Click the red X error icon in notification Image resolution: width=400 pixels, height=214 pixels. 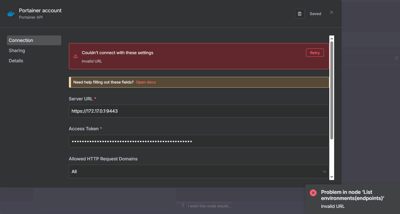pos(313,193)
